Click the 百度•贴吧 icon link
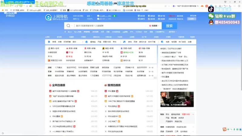The width and height of the screenshot is (242, 136). pyautogui.click(x=126, y=48)
